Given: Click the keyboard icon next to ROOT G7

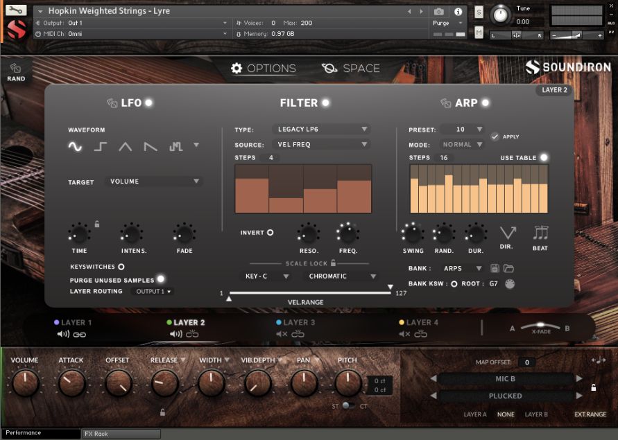Looking at the screenshot, I should [x=509, y=283].
